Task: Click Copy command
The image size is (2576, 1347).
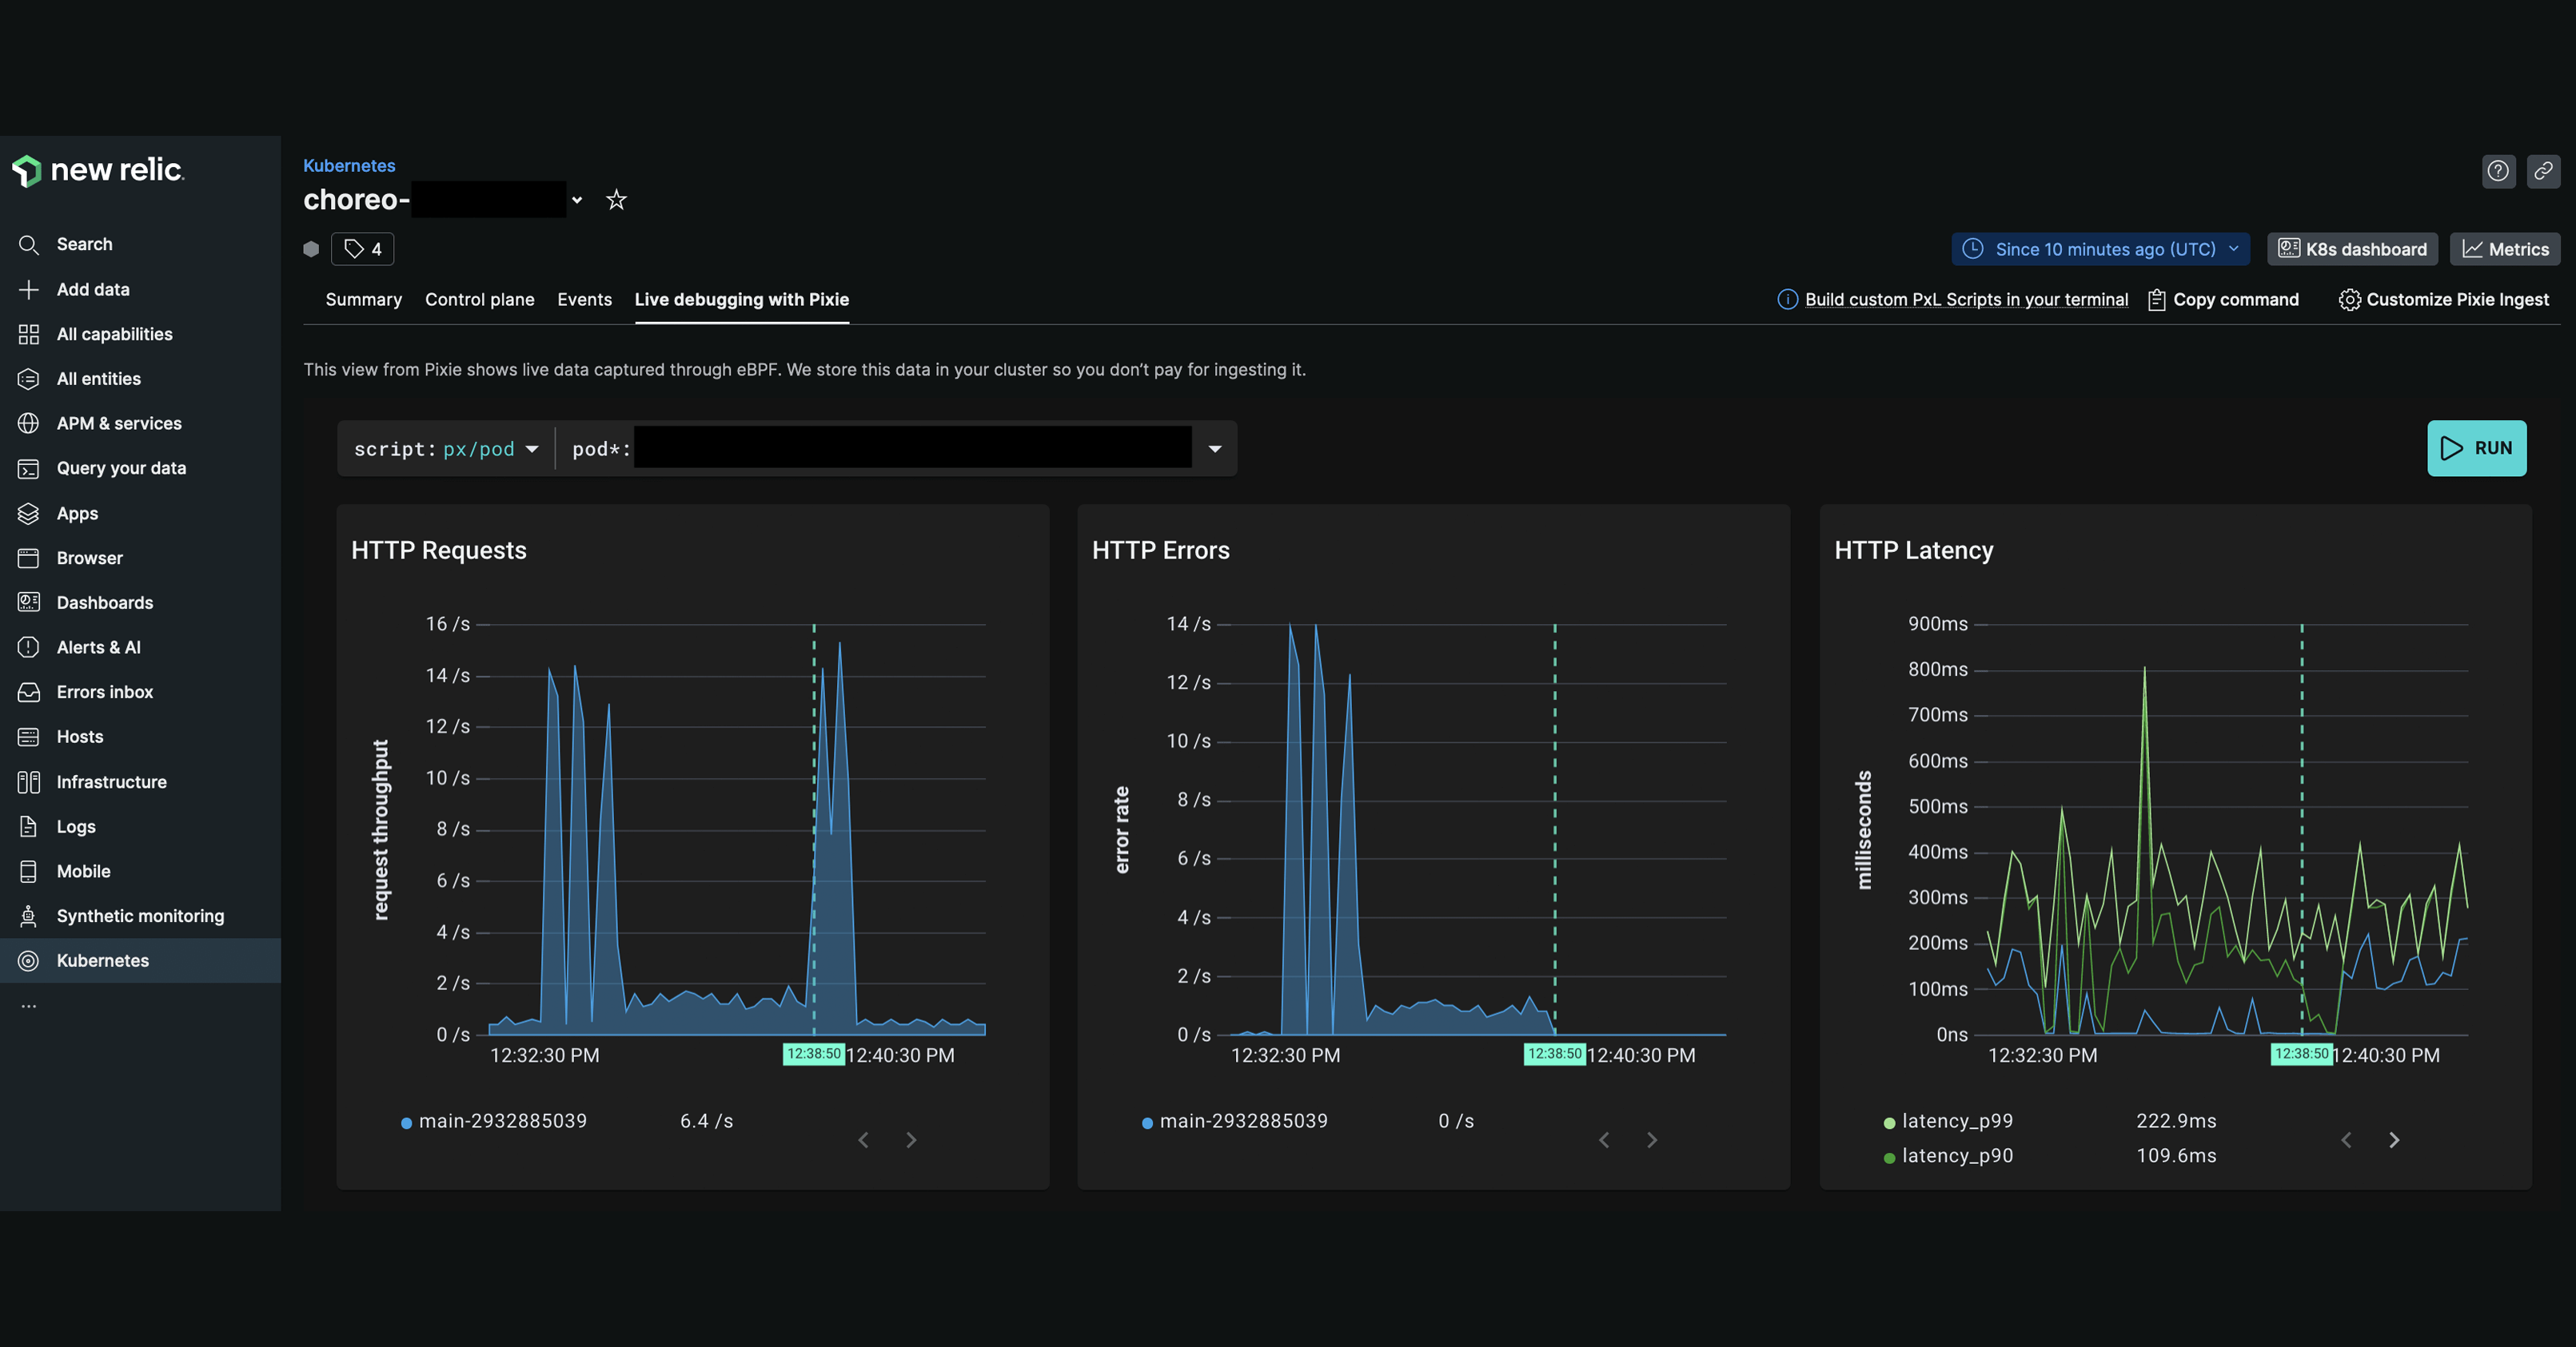Action: (x=2224, y=300)
